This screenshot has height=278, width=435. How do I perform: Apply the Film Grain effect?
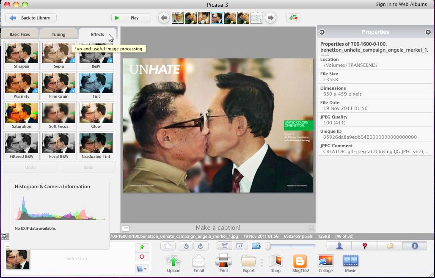[x=58, y=85]
